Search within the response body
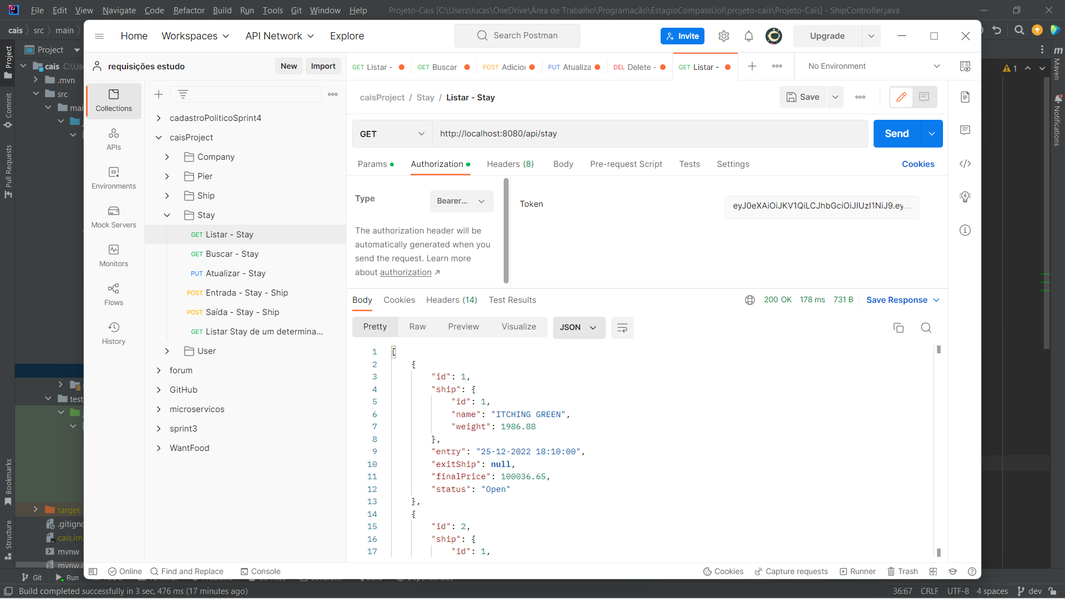 (x=926, y=328)
